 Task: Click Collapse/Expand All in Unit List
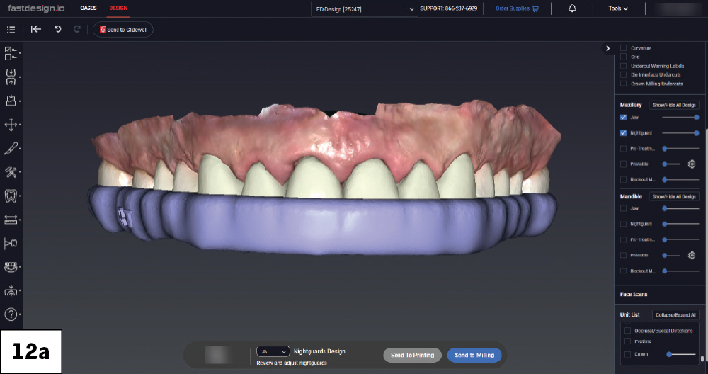pyautogui.click(x=675, y=314)
